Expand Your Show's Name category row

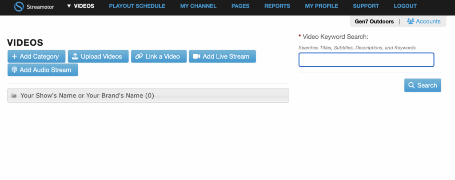click(87, 96)
